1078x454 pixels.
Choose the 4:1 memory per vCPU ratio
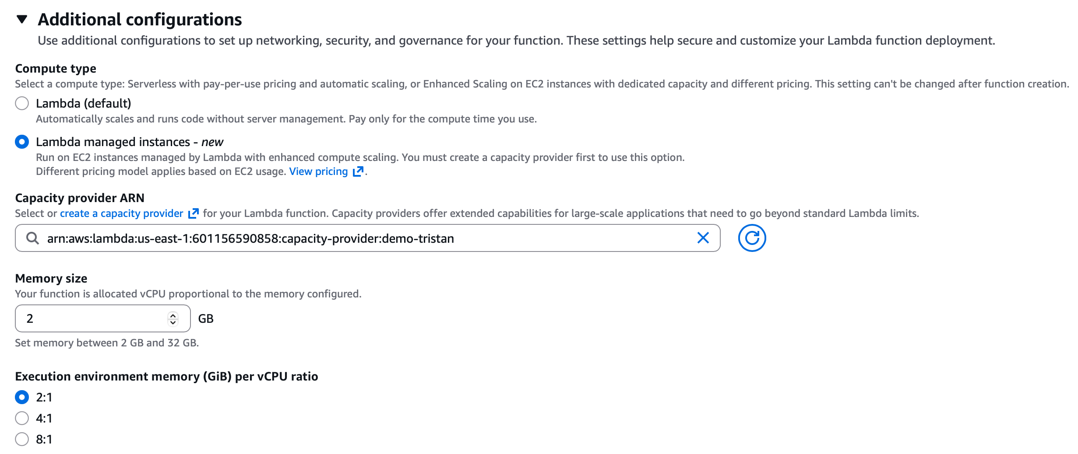[22, 418]
